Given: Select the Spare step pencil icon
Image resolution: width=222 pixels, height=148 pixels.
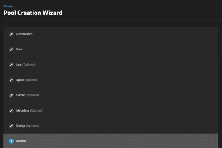Looking at the screenshot, I should pyautogui.click(x=11, y=80).
